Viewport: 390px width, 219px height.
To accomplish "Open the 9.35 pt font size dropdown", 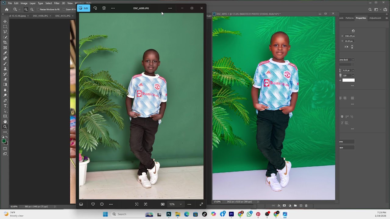I will tap(353, 70).
